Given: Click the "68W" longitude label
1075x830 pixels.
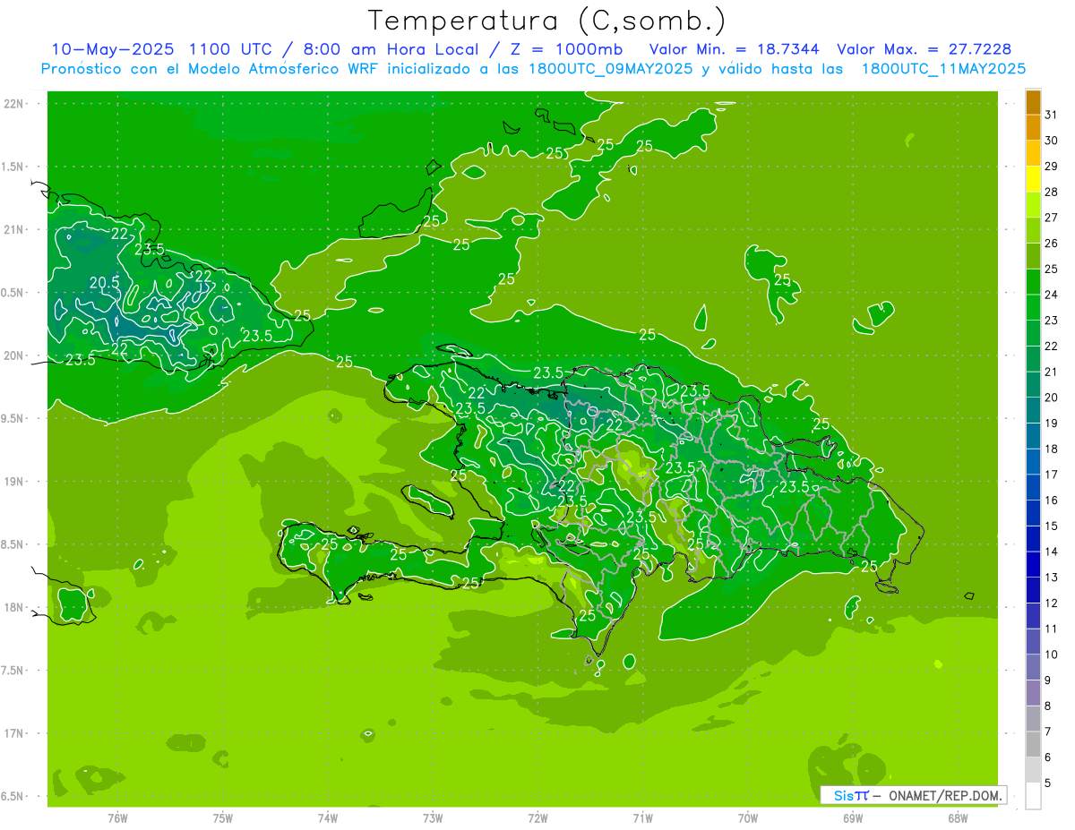Looking at the screenshot, I should tap(958, 818).
